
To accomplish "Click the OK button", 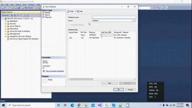I will click(x=118, y=89).
